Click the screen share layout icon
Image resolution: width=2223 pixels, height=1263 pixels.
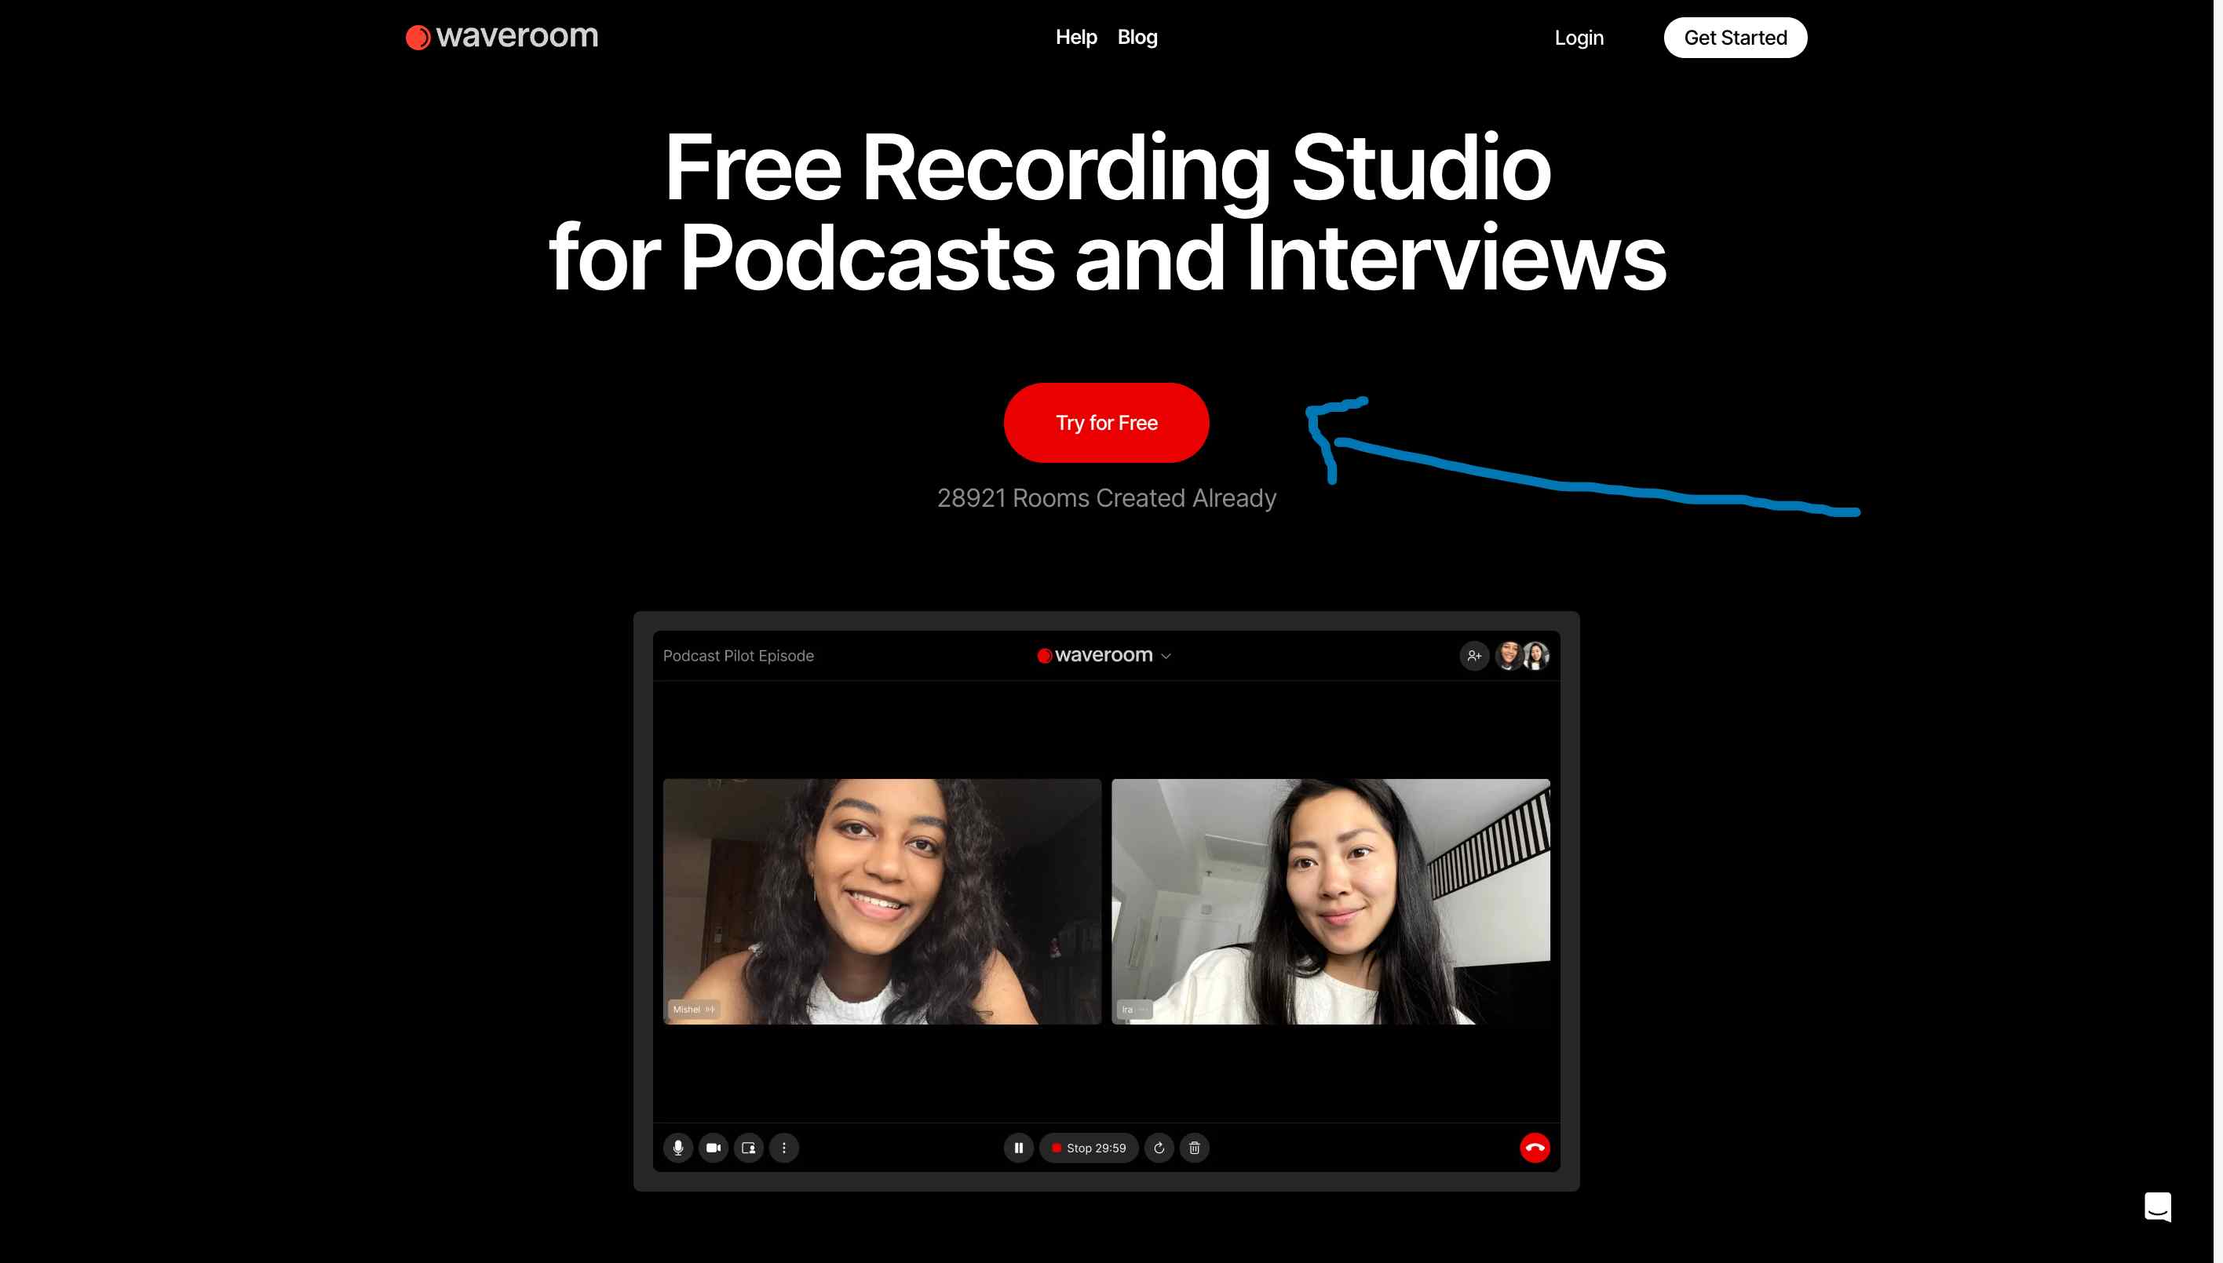pyautogui.click(x=748, y=1148)
